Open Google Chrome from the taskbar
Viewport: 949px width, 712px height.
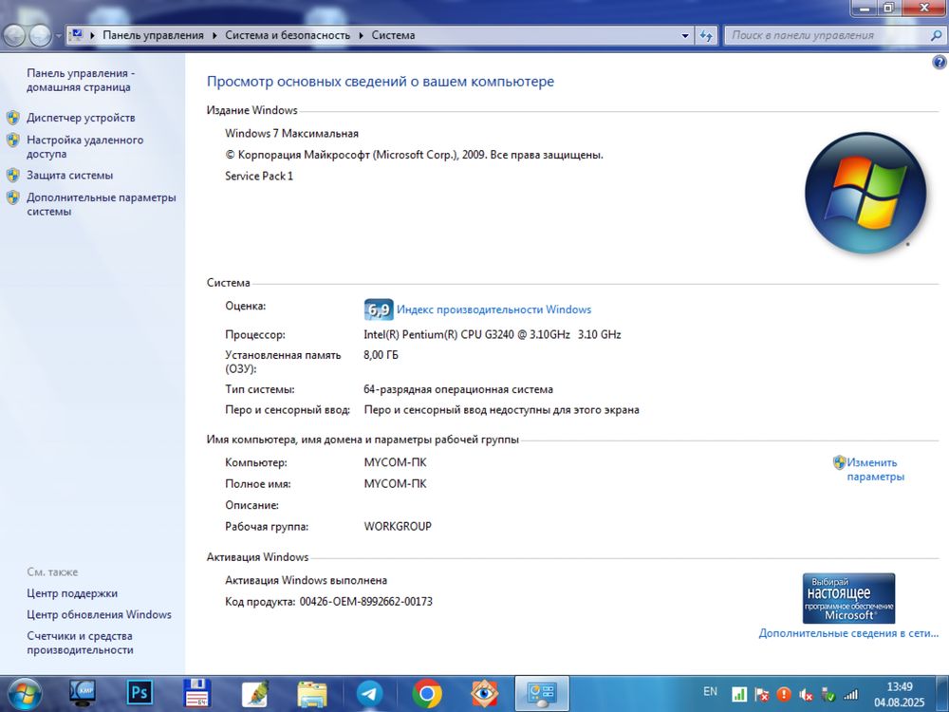pyautogui.click(x=427, y=694)
